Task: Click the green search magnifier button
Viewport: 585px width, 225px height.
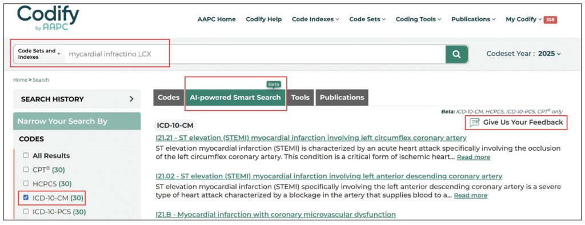Action: pos(456,54)
